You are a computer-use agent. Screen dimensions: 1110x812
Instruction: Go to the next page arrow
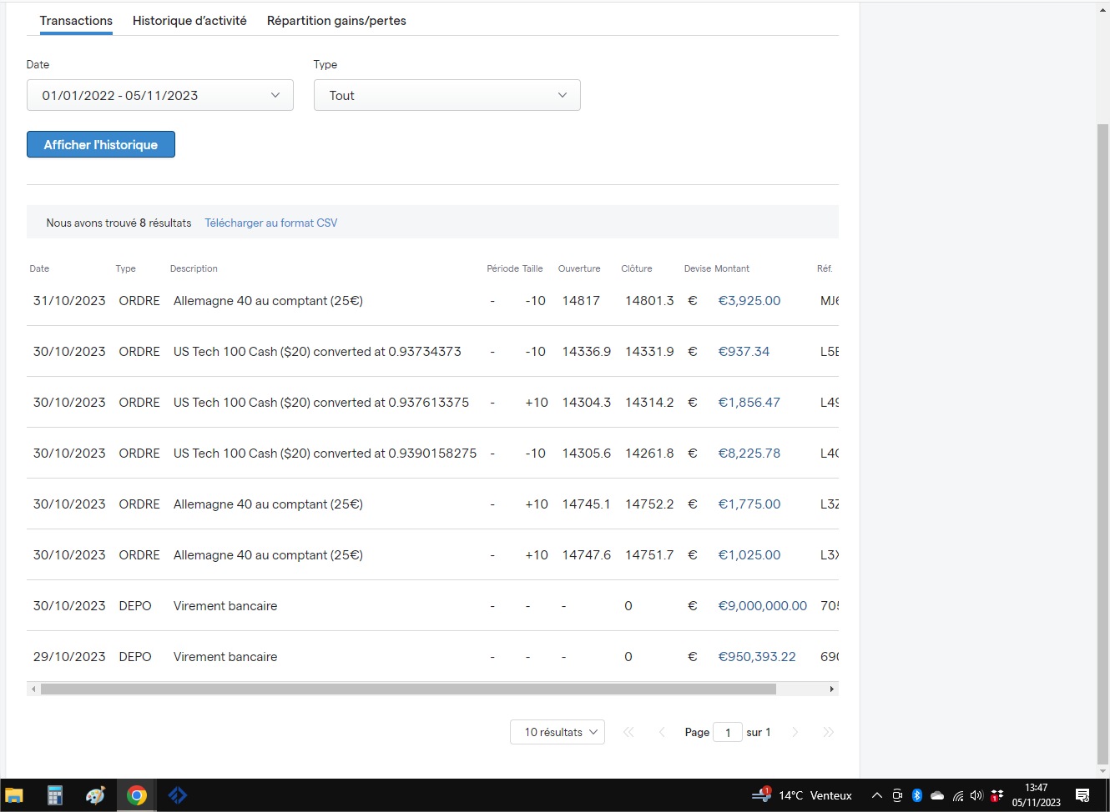tap(795, 732)
